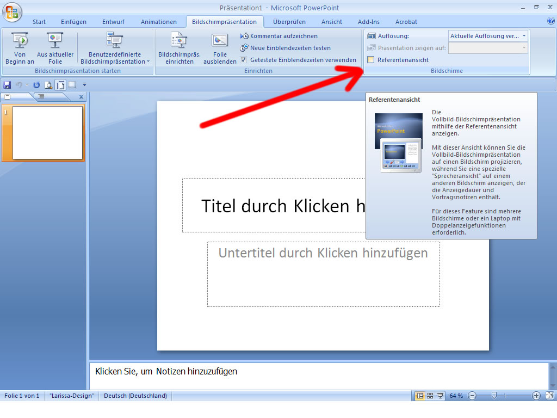
Task: Click the redo arrow in quick access toolbar
Action: [36, 85]
